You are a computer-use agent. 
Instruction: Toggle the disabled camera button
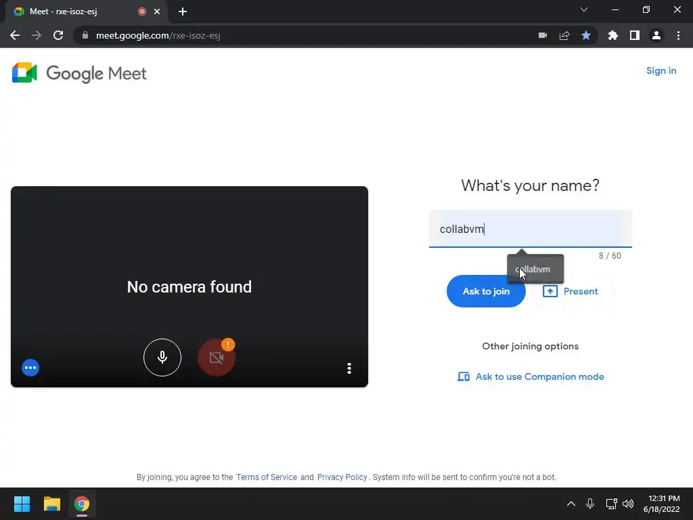pos(216,357)
